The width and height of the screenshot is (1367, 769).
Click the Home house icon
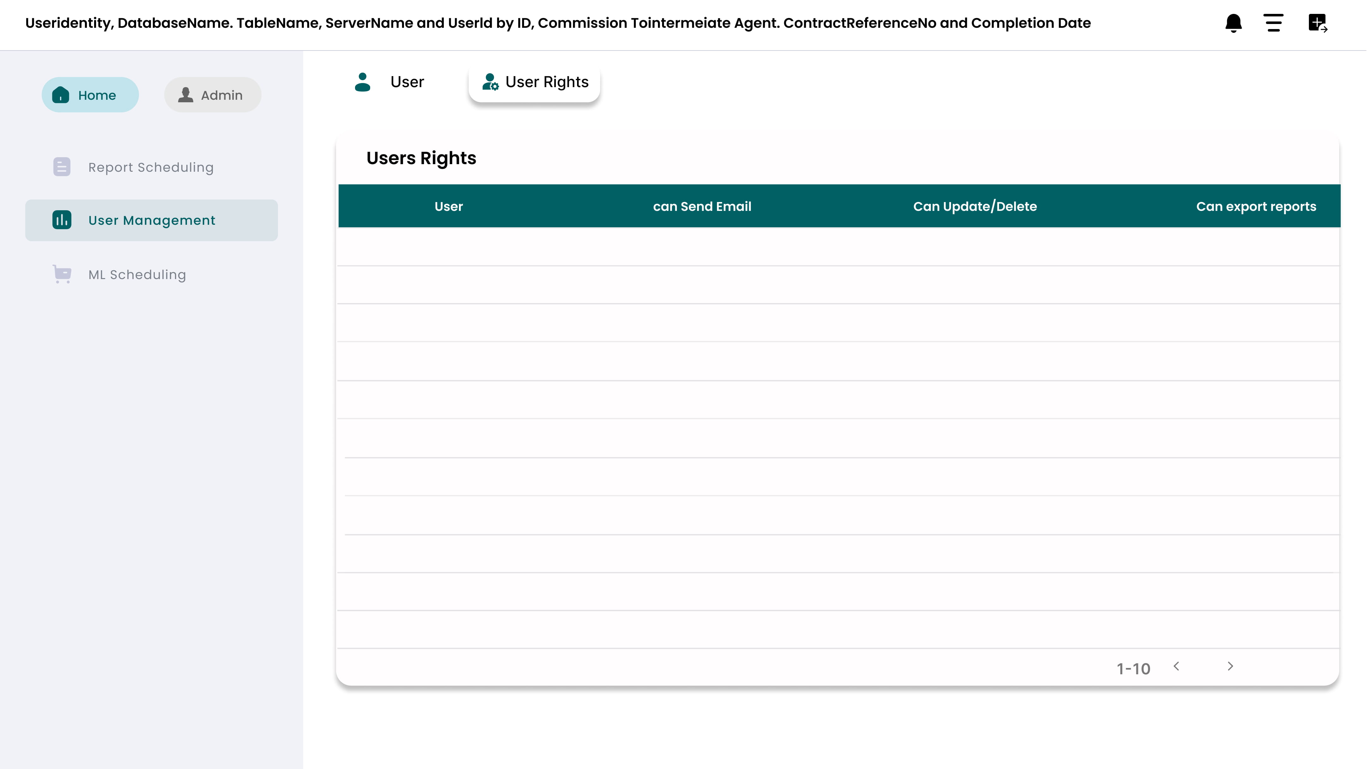(x=61, y=95)
